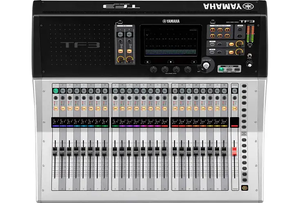This screenshot has width=300, height=203.
Task: Tap the center of the touchscreen display
Action: coord(171,42)
